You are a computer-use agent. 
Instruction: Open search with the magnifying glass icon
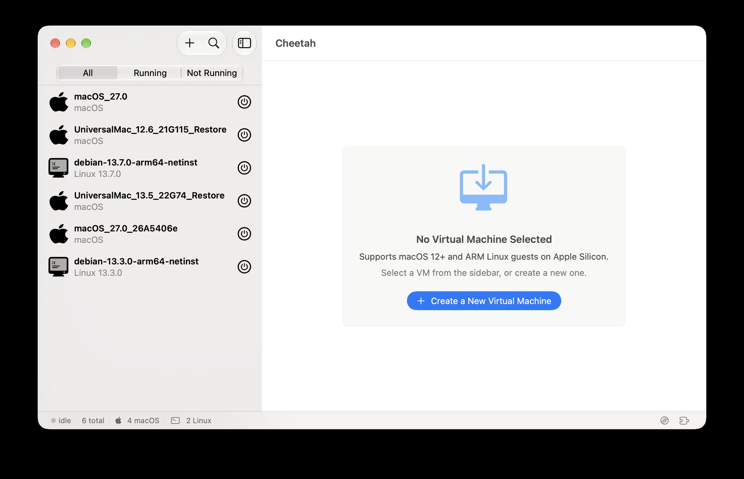tap(214, 43)
